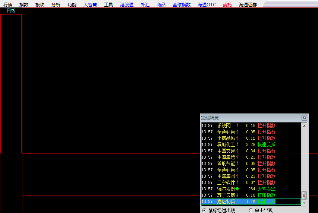Select the 日线 period tab
The height and width of the screenshot is (213, 318).
(x=11, y=11)
